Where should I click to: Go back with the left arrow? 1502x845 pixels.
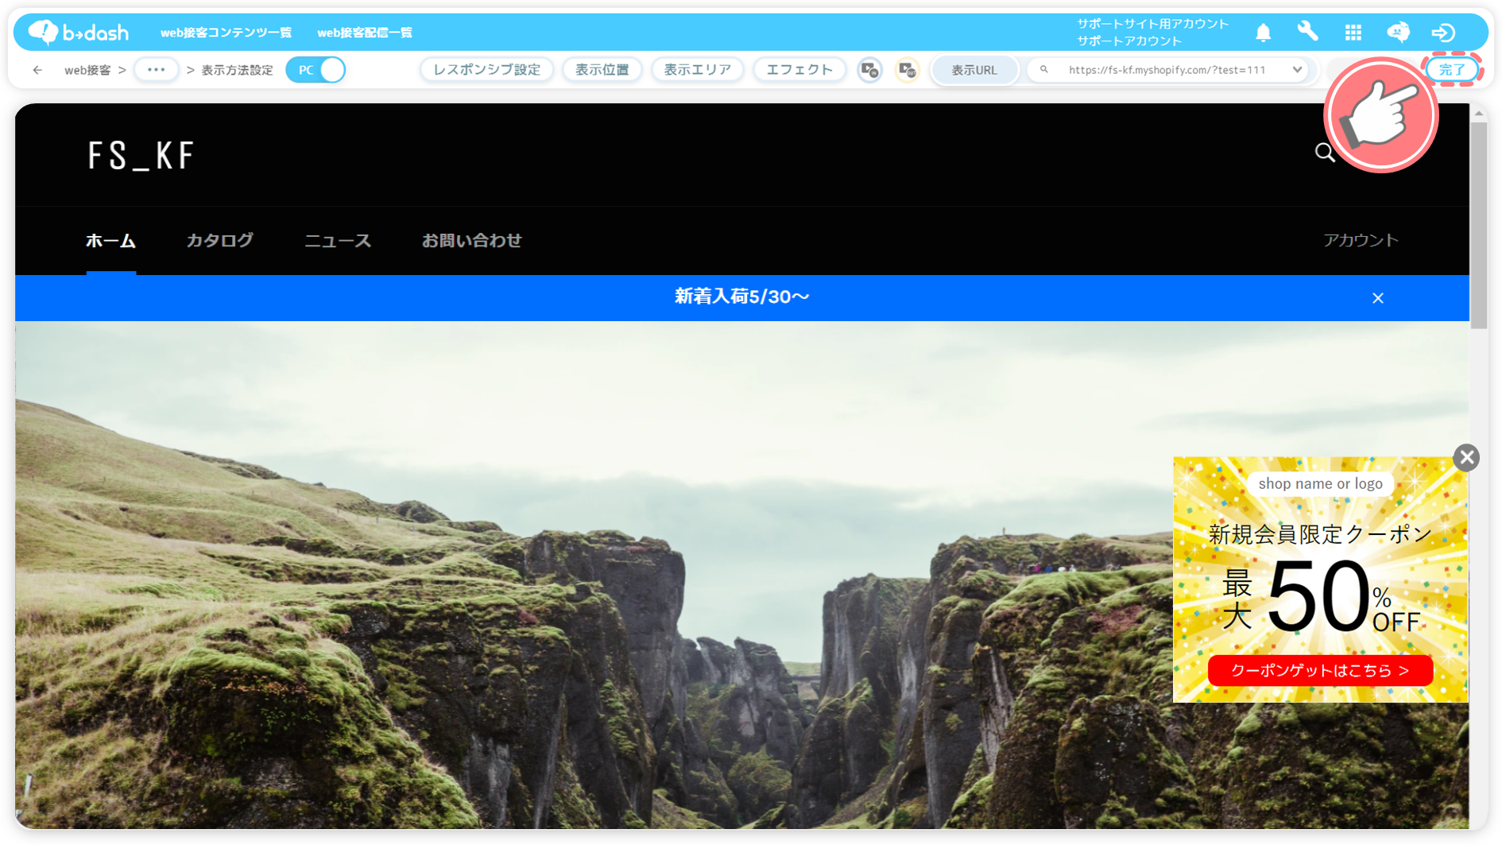pos(37,70)
